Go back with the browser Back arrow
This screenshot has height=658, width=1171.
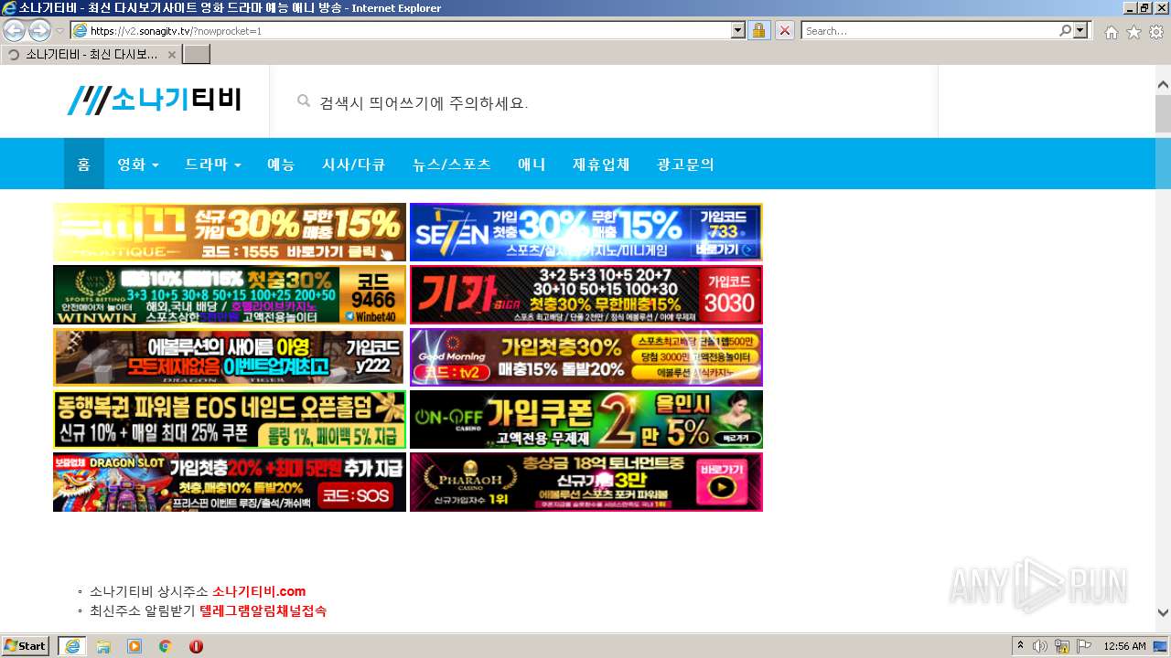[x=14, y=30]
